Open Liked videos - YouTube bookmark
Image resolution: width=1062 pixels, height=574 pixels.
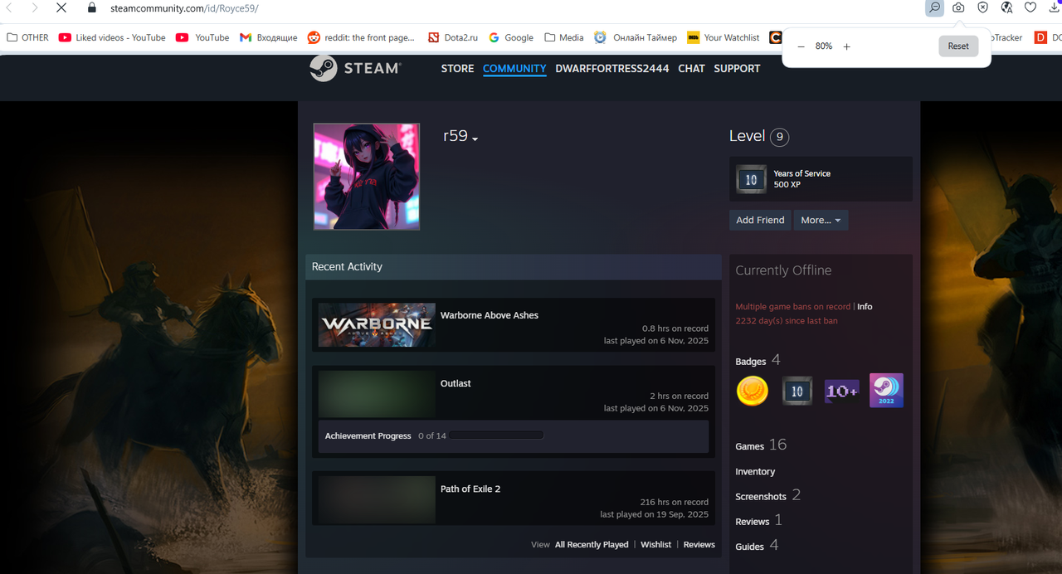click(x=112, y=37)
